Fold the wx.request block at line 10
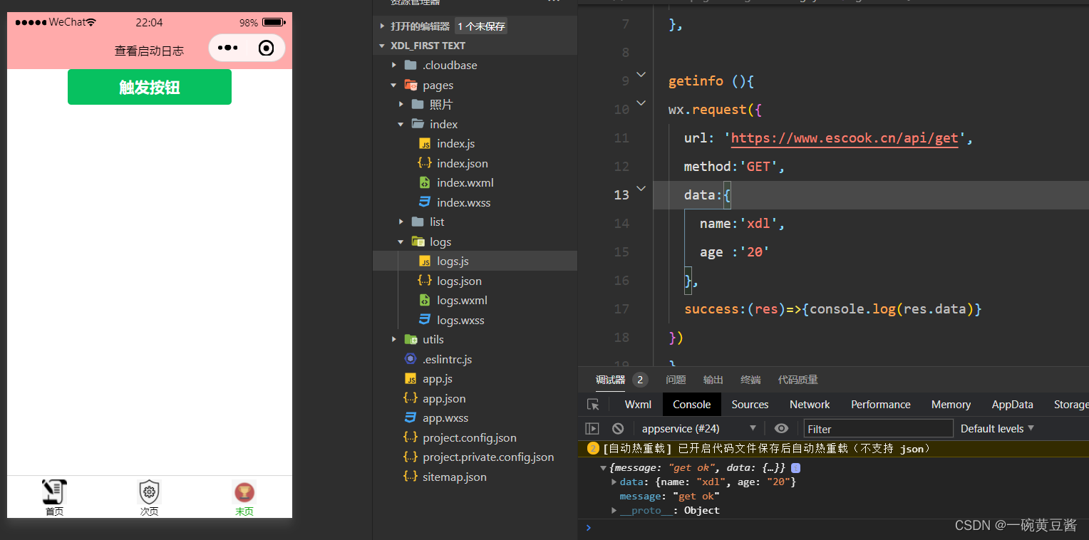The height and width of the screenshot is (540, 1089). pyautogui.click(x=641, y=103)
